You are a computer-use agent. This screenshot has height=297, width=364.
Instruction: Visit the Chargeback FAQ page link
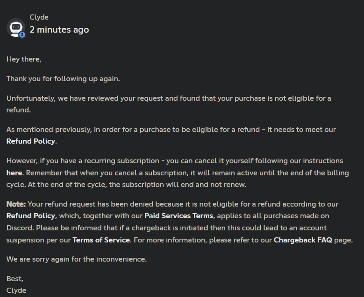pos(303,240)
